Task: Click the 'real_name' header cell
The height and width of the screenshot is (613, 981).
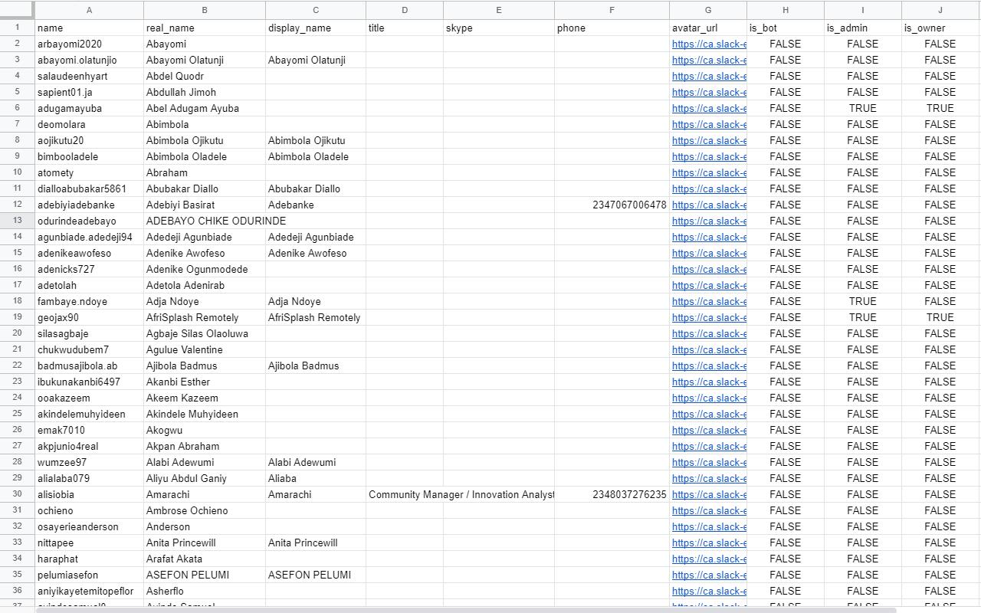Action: tap(205, 28)
